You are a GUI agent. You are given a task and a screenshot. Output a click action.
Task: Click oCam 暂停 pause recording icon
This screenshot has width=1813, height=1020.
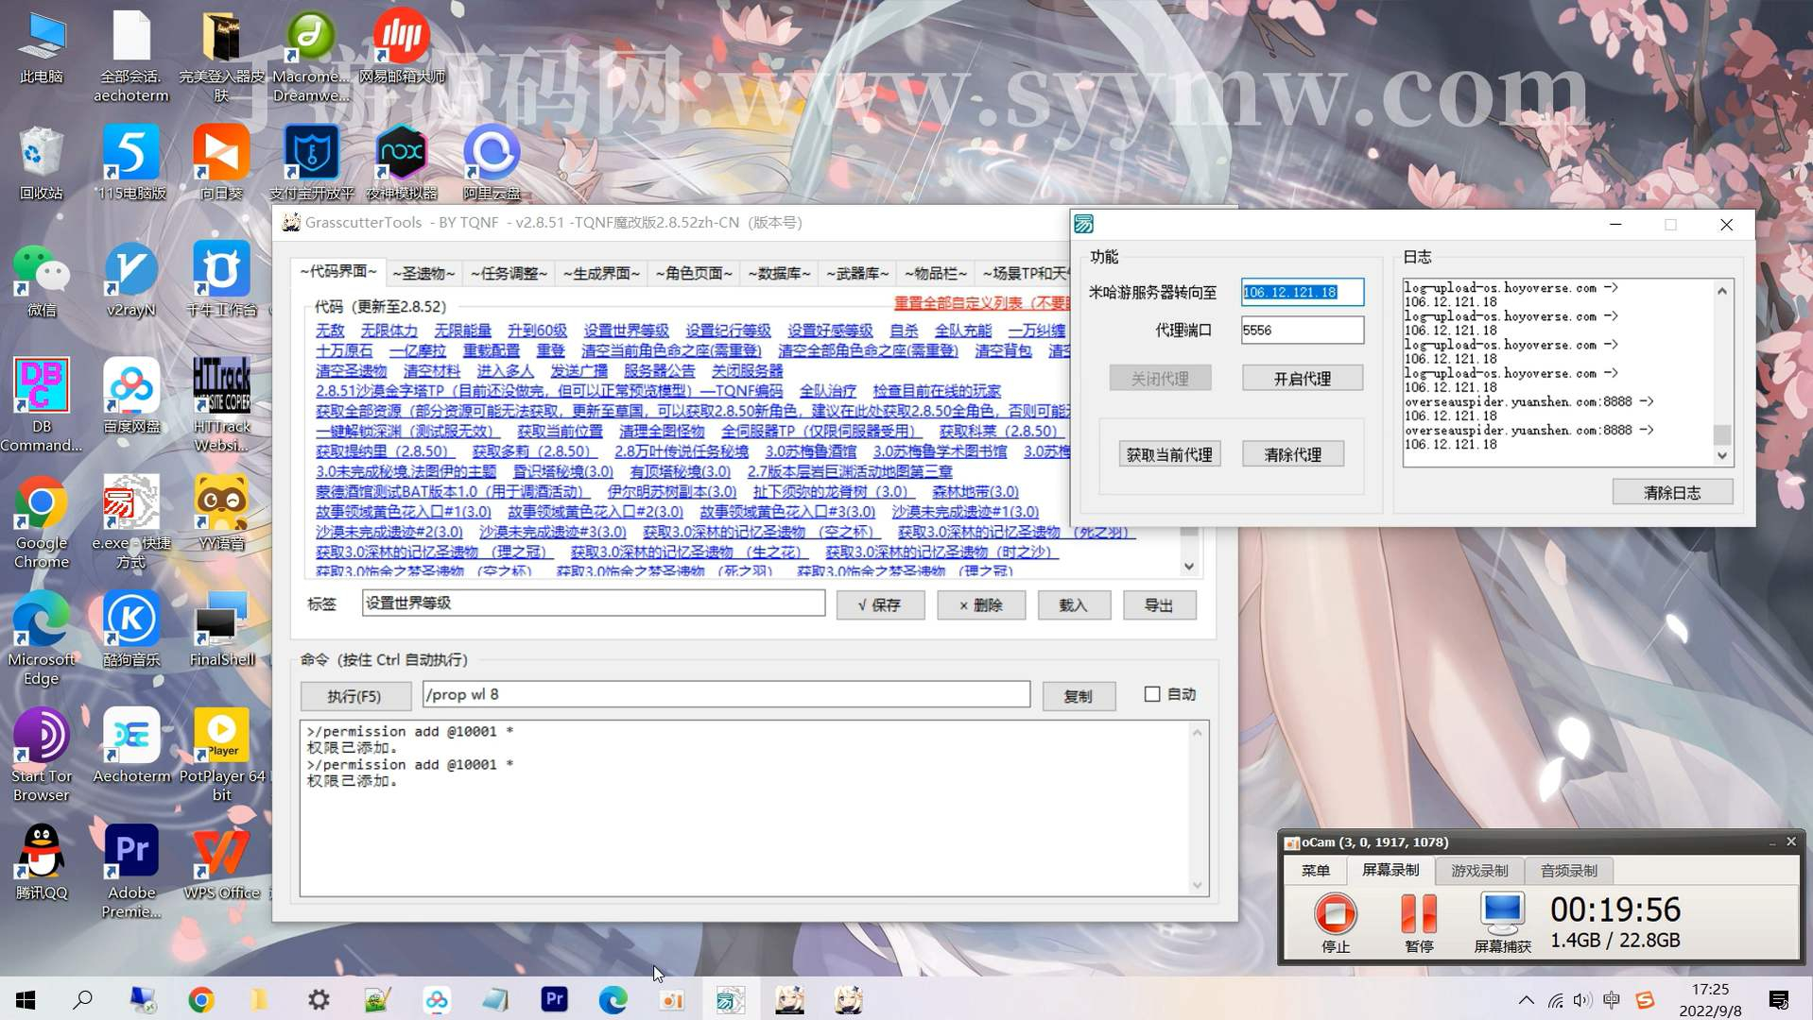[x=1419, y=922]
